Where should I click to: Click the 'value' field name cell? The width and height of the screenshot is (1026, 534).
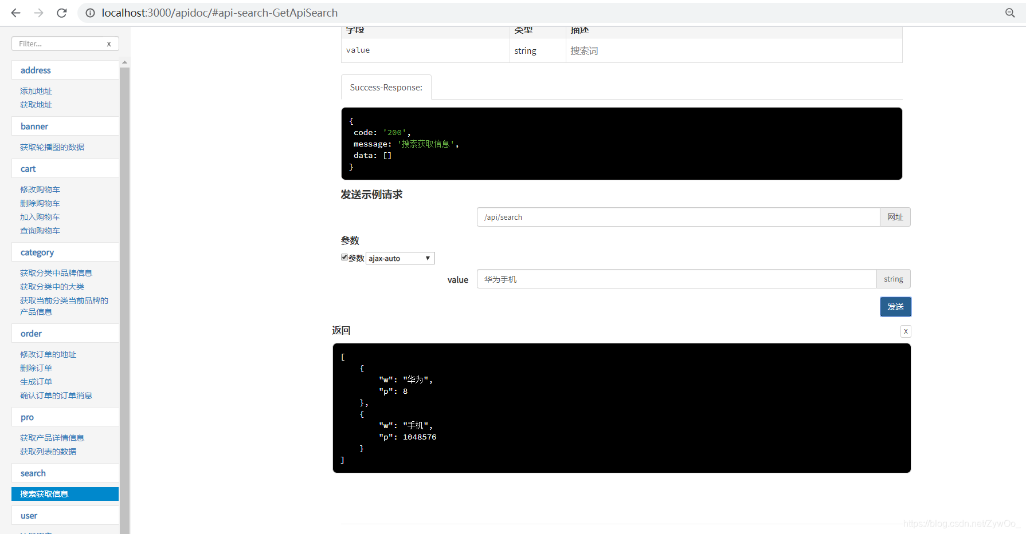tap(425, 50)
